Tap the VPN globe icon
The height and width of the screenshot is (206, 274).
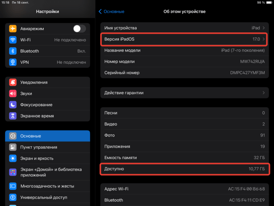coord(13,62)
